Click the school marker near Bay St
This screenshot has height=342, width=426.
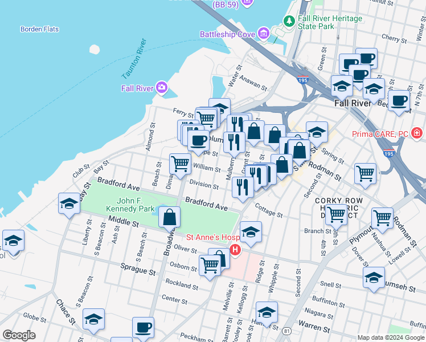coord(69,203)
